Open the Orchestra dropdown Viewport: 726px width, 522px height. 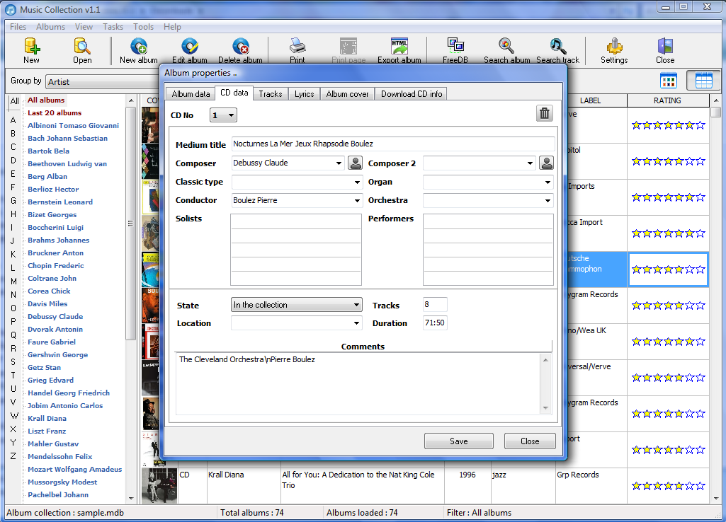(548, 201)
